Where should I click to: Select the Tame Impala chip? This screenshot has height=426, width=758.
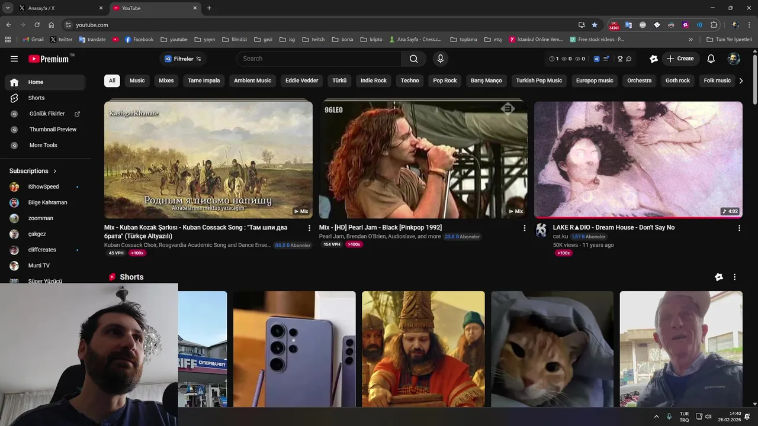[x=204, y=80]
